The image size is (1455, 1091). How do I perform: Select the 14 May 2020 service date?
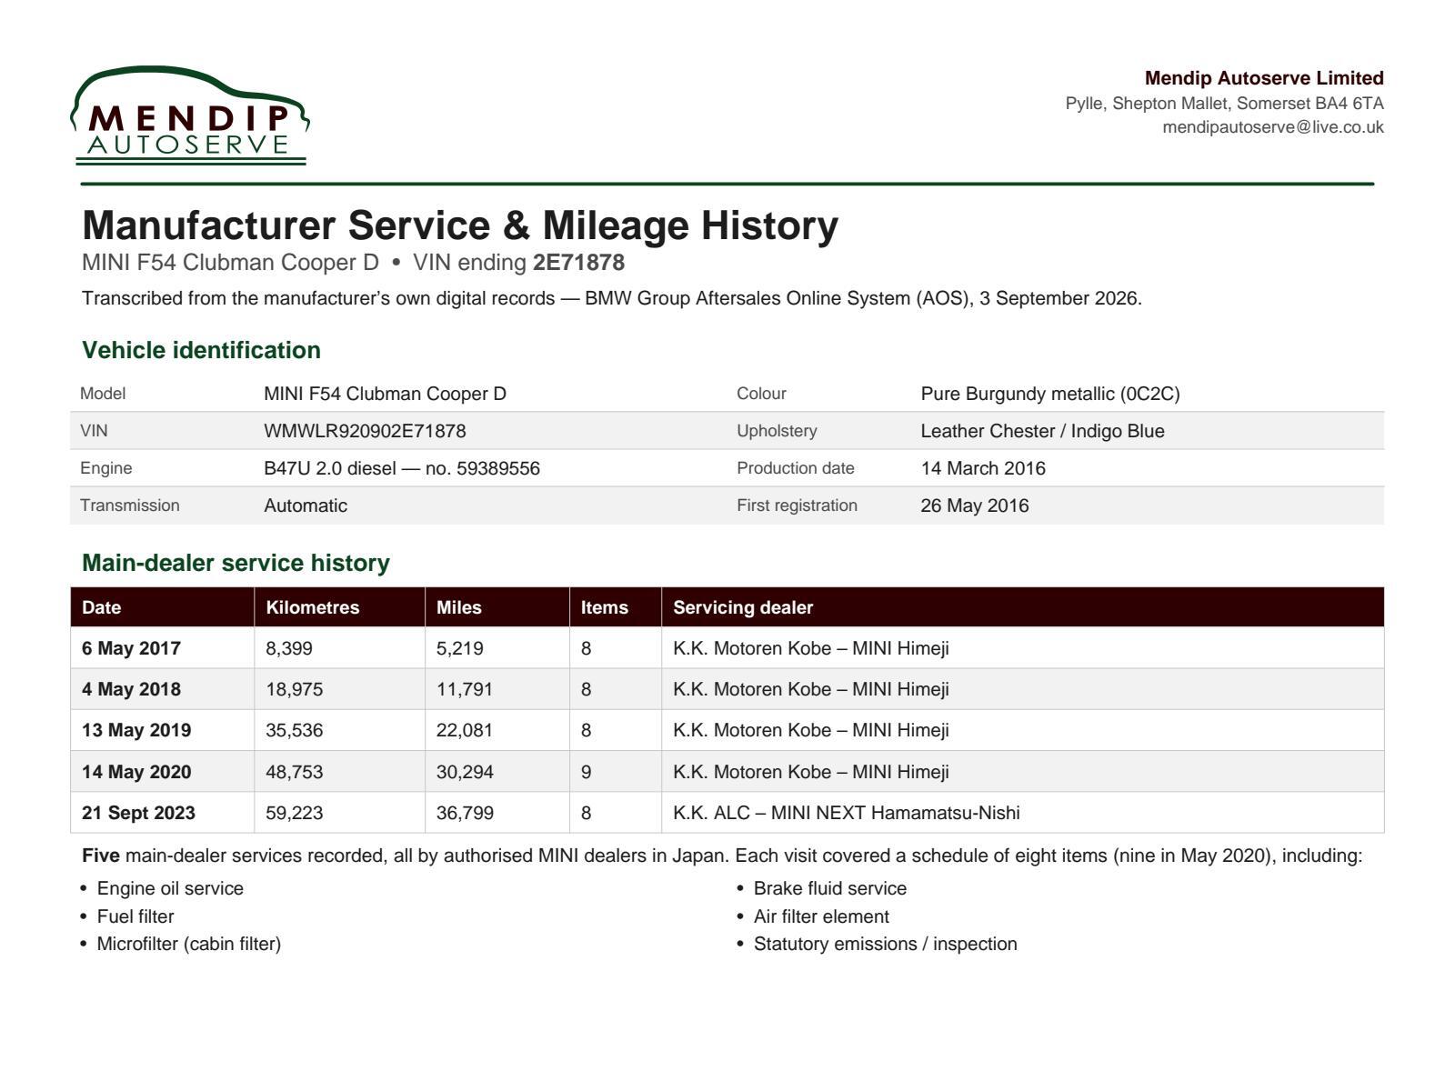click(x=136, y=772)
